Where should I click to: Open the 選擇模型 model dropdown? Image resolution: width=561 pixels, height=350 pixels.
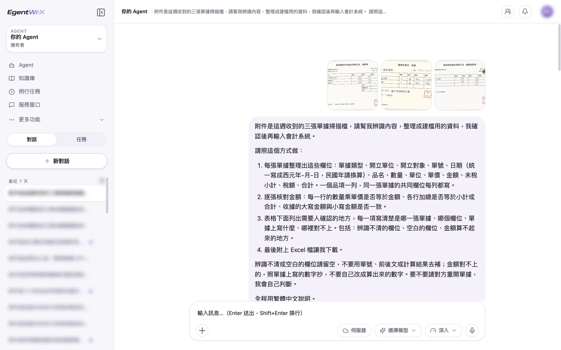398,330
